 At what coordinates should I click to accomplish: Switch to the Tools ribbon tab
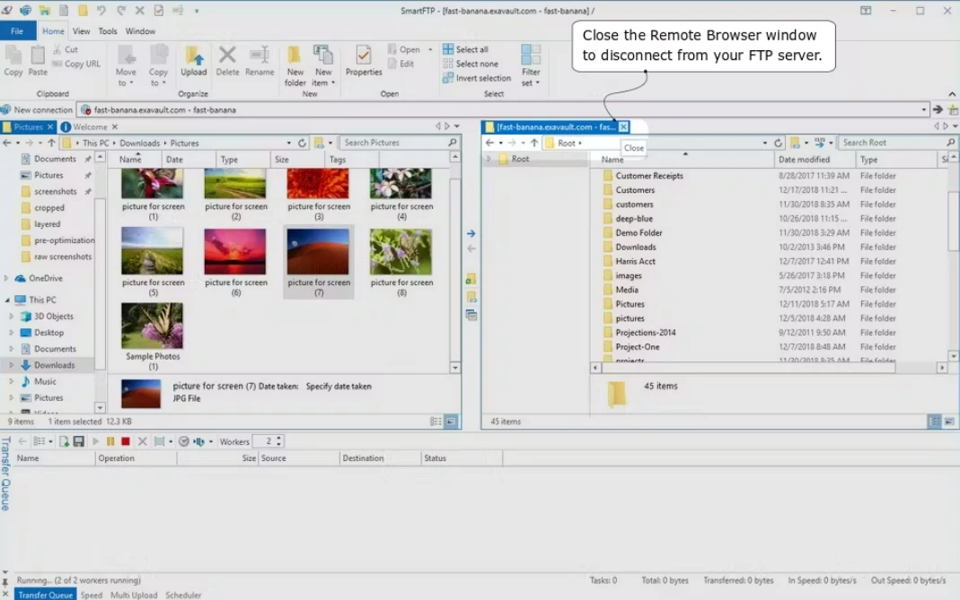pyautogui.click(x=107, y=31)
